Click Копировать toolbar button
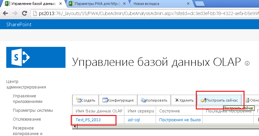 click(154, 100)
